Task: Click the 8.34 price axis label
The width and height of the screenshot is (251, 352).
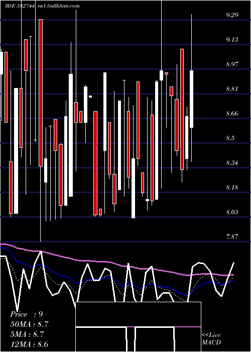Action: [x=232, y=163]
